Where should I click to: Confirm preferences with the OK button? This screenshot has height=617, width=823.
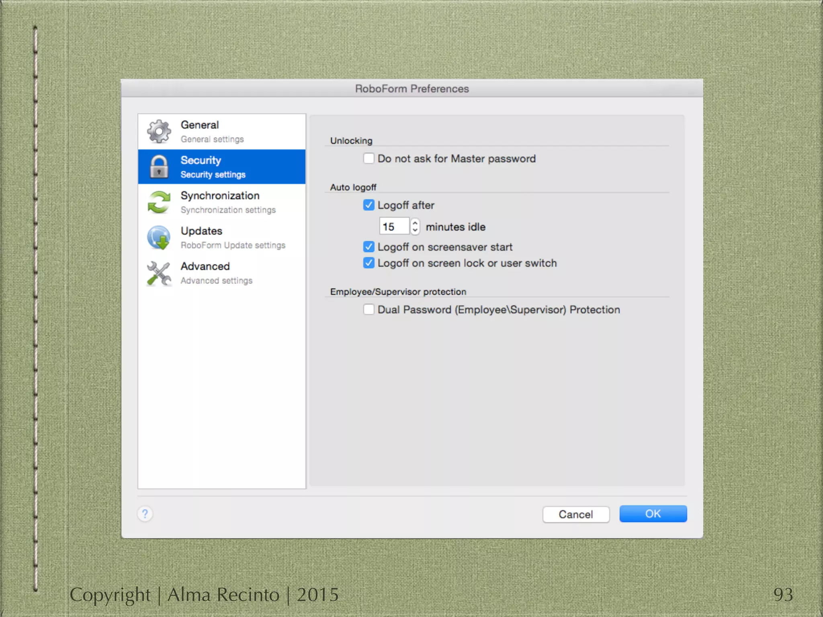tap(653, 514)
